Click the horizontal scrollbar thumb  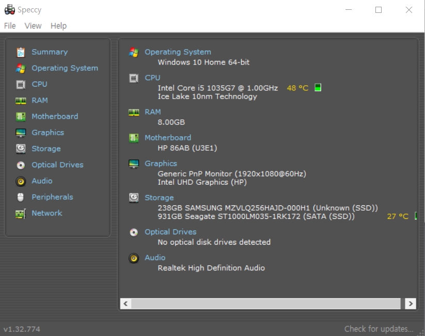point(266,304)
